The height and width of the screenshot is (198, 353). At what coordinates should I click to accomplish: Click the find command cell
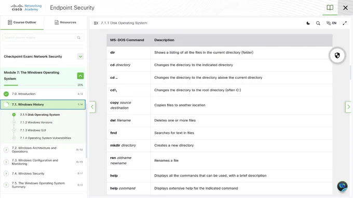(129, 133)
